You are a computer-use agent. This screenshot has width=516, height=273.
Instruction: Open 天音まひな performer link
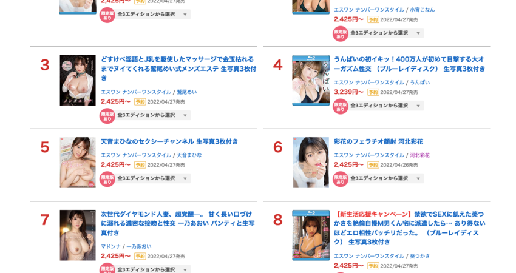click(189, 155)
